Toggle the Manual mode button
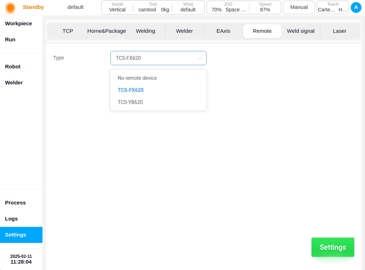Viewport: 365px width, 270px height. click(299, 7)
